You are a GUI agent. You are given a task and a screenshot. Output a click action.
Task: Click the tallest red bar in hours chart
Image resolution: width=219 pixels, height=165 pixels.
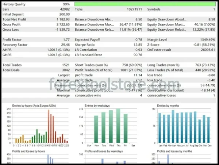[49, 126]
